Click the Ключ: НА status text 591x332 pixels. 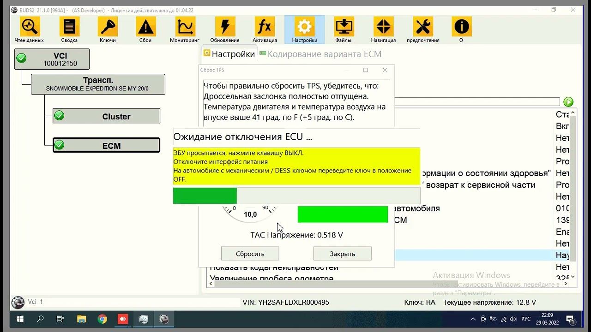(x=420, y=302)
